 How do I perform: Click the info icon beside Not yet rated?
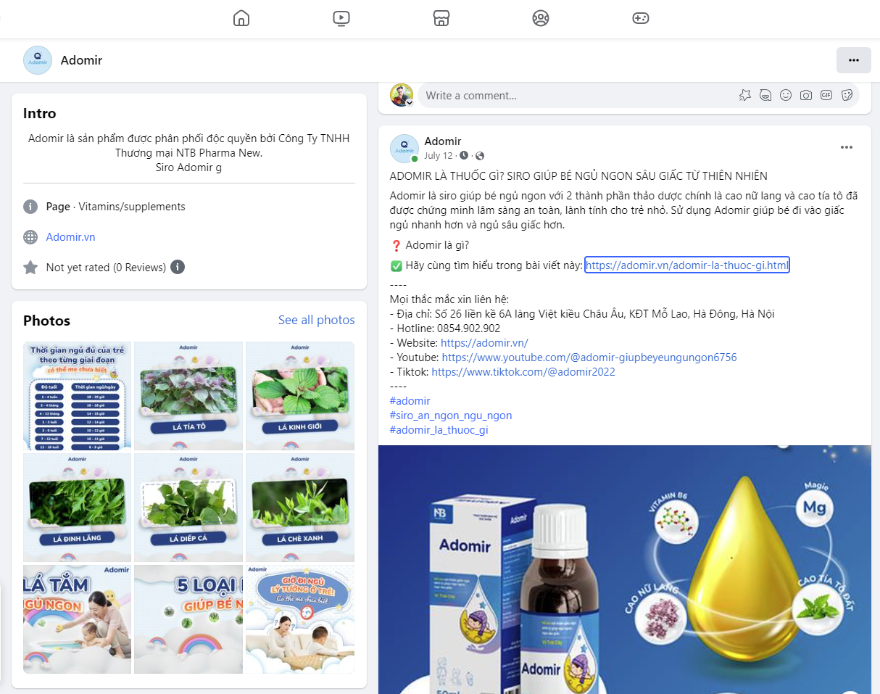[x=178, y=267]
